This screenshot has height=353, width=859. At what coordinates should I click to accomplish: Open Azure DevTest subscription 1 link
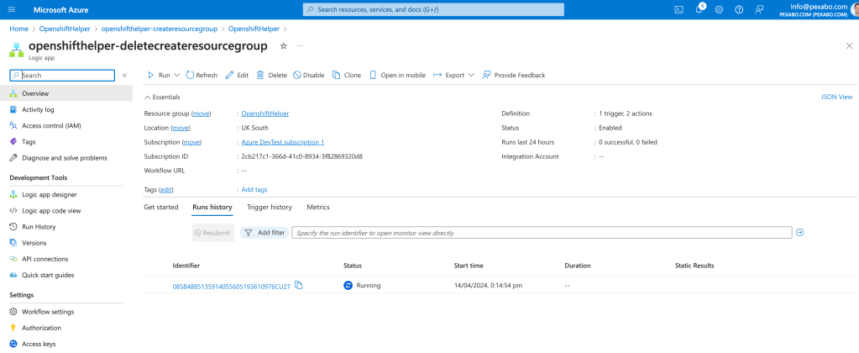tap(283, 142)
